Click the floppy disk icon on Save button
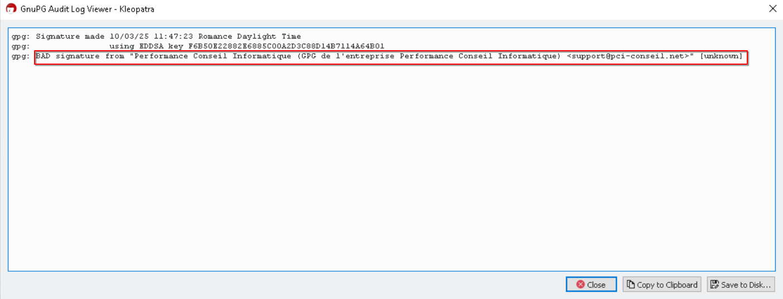Image resolution: width=783 pixels, height=299 pixels. (714, 284)
